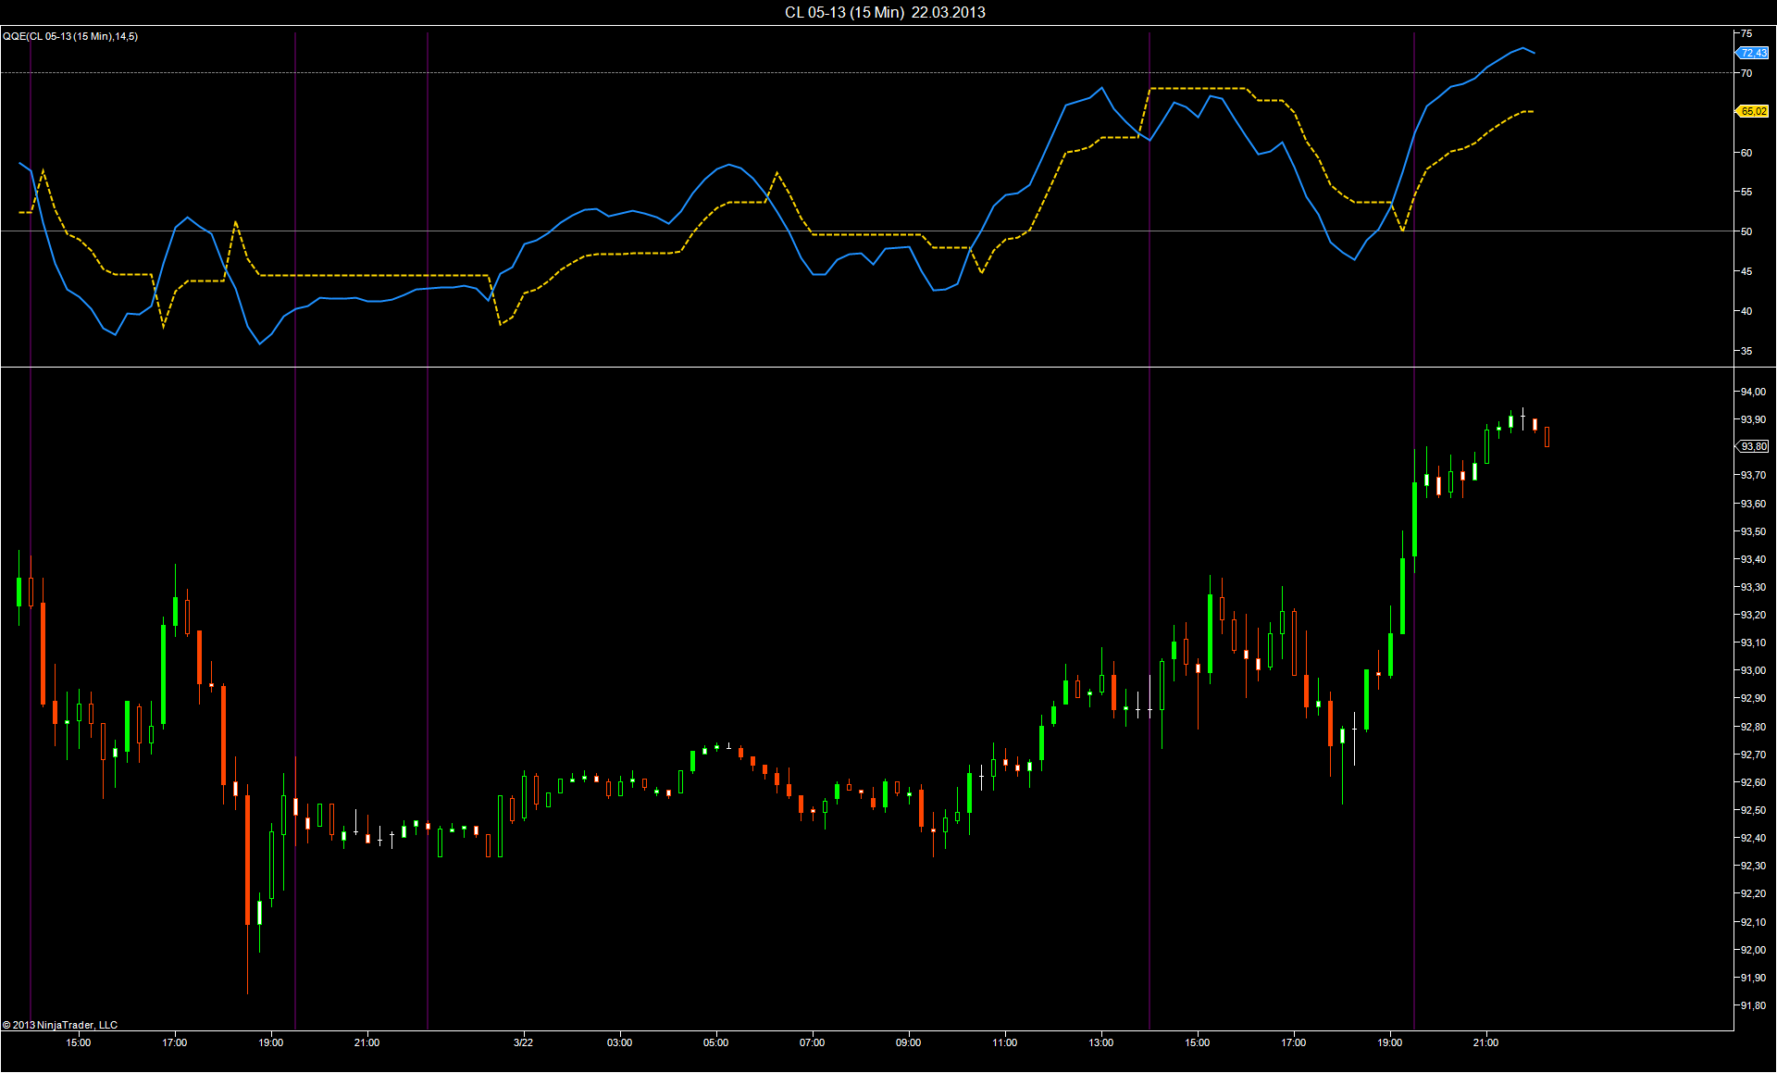Click the 93,80 current price marker
The image size is (1777, 1073).
[x=1753, y=446]
